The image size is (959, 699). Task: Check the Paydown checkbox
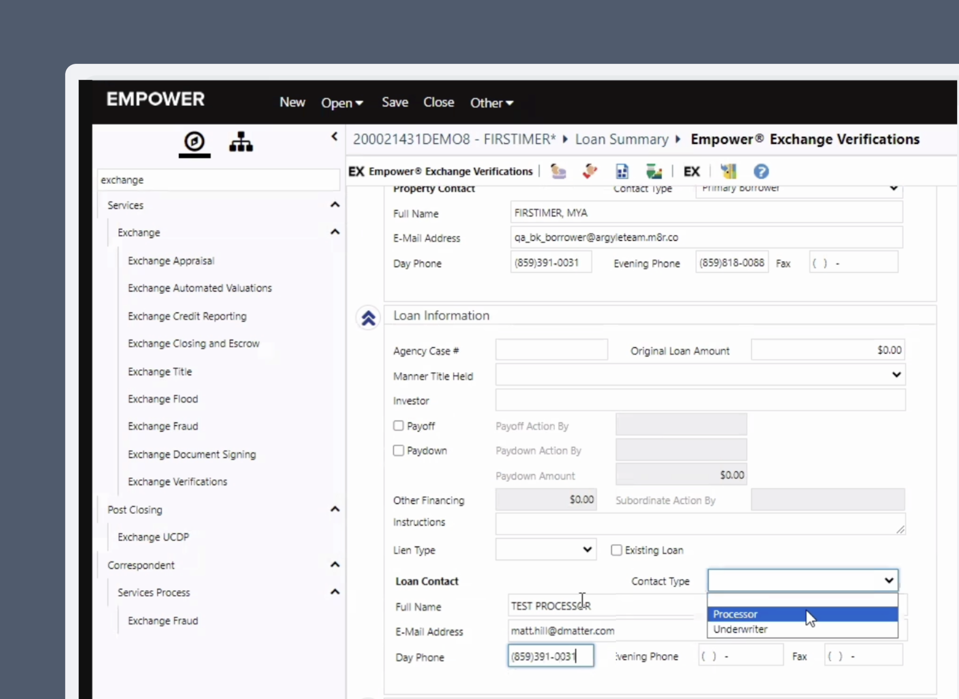398,450
